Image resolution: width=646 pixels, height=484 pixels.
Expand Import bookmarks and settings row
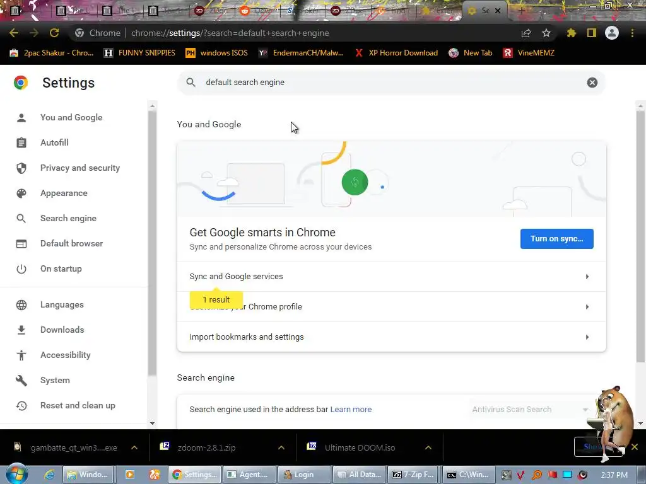pyautogui.click(x=391, y=337)
